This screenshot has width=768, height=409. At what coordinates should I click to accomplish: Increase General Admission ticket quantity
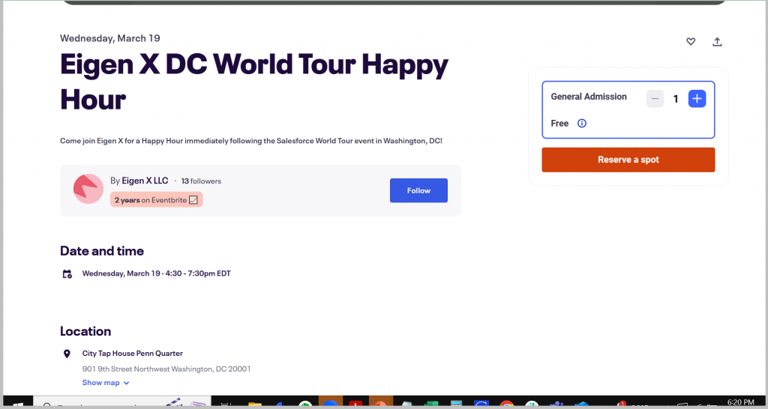pyautogui.click(x=697, y=99)
